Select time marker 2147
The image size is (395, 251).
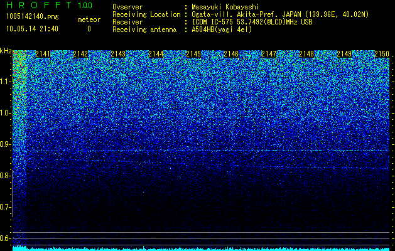269,54
